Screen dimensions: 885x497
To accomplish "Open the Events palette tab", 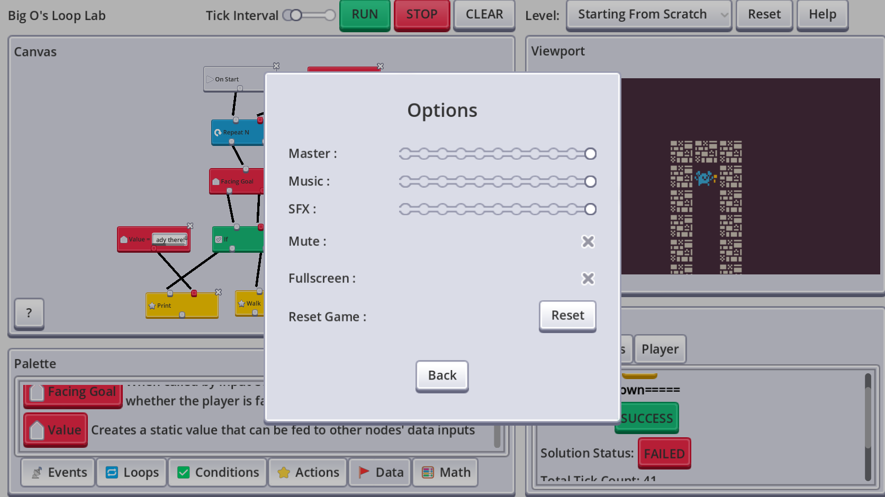I will pyautogui.click(x=58, y=472).
